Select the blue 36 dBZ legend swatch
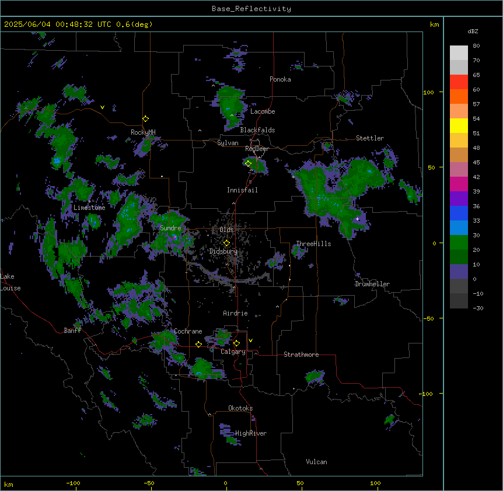The image size is (503, 491). click(x=459, y=213)
